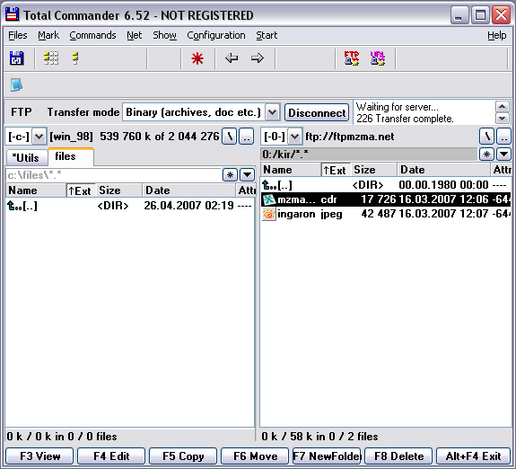
Task: Switch to the *Utils tab
Action: 27,157
